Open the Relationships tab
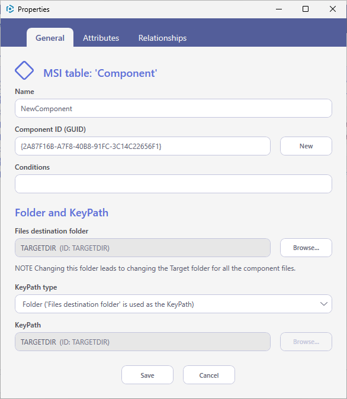 [162, 38]
